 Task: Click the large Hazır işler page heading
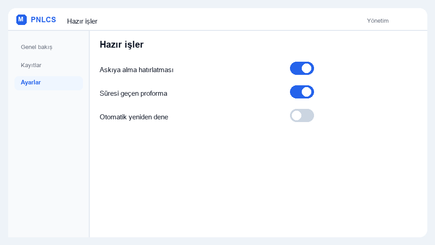pyautogui.click(x=121, y=44)
